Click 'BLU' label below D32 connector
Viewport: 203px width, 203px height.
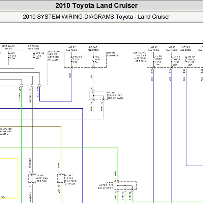[x=152, y=79]
